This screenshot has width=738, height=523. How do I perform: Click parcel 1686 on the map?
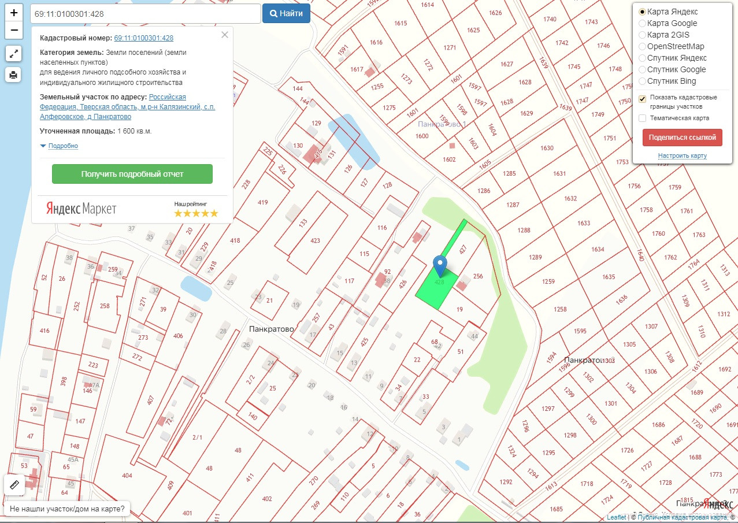pyautogui.click(x=659, y=425)
